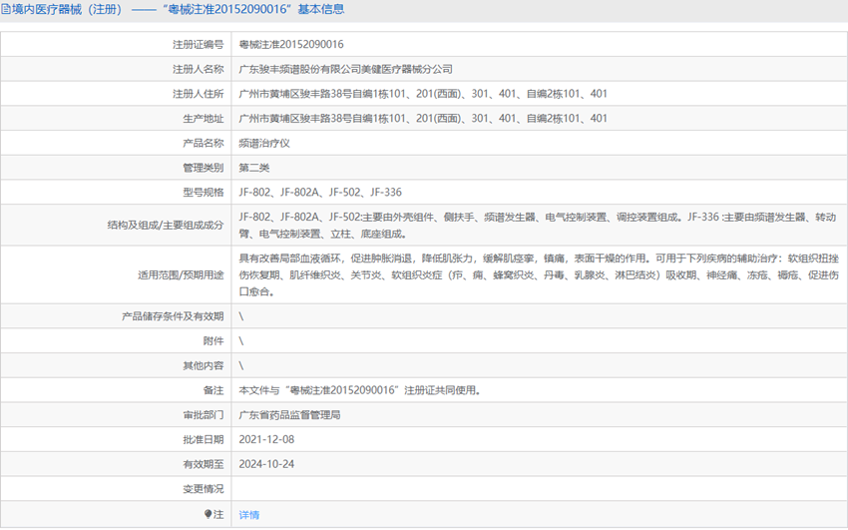Screen dimensions: 848x530
Task: Click the model specs JF-802、JF-802A、JF-502、JF-336
Action: (x=320, y=192)
